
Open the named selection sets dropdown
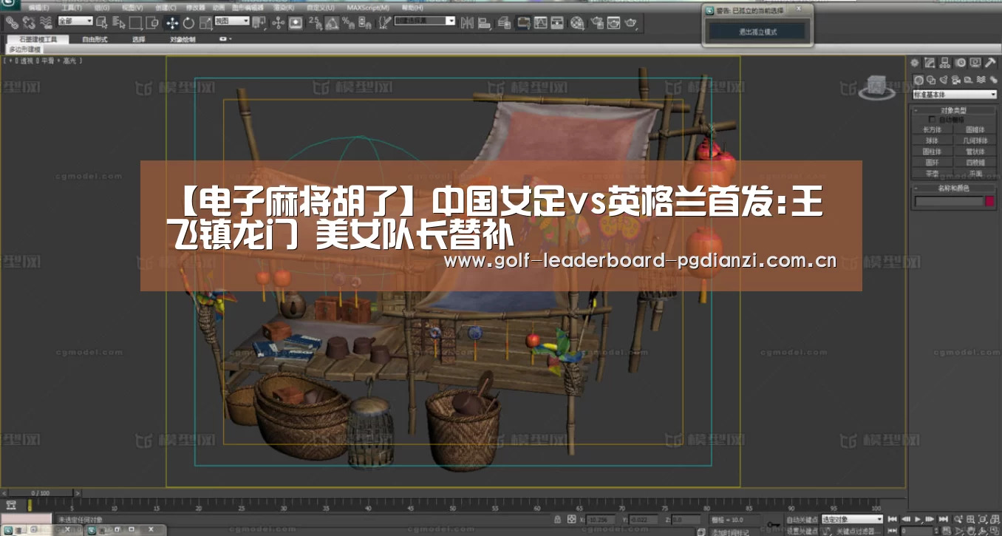(x=425, y=21)
